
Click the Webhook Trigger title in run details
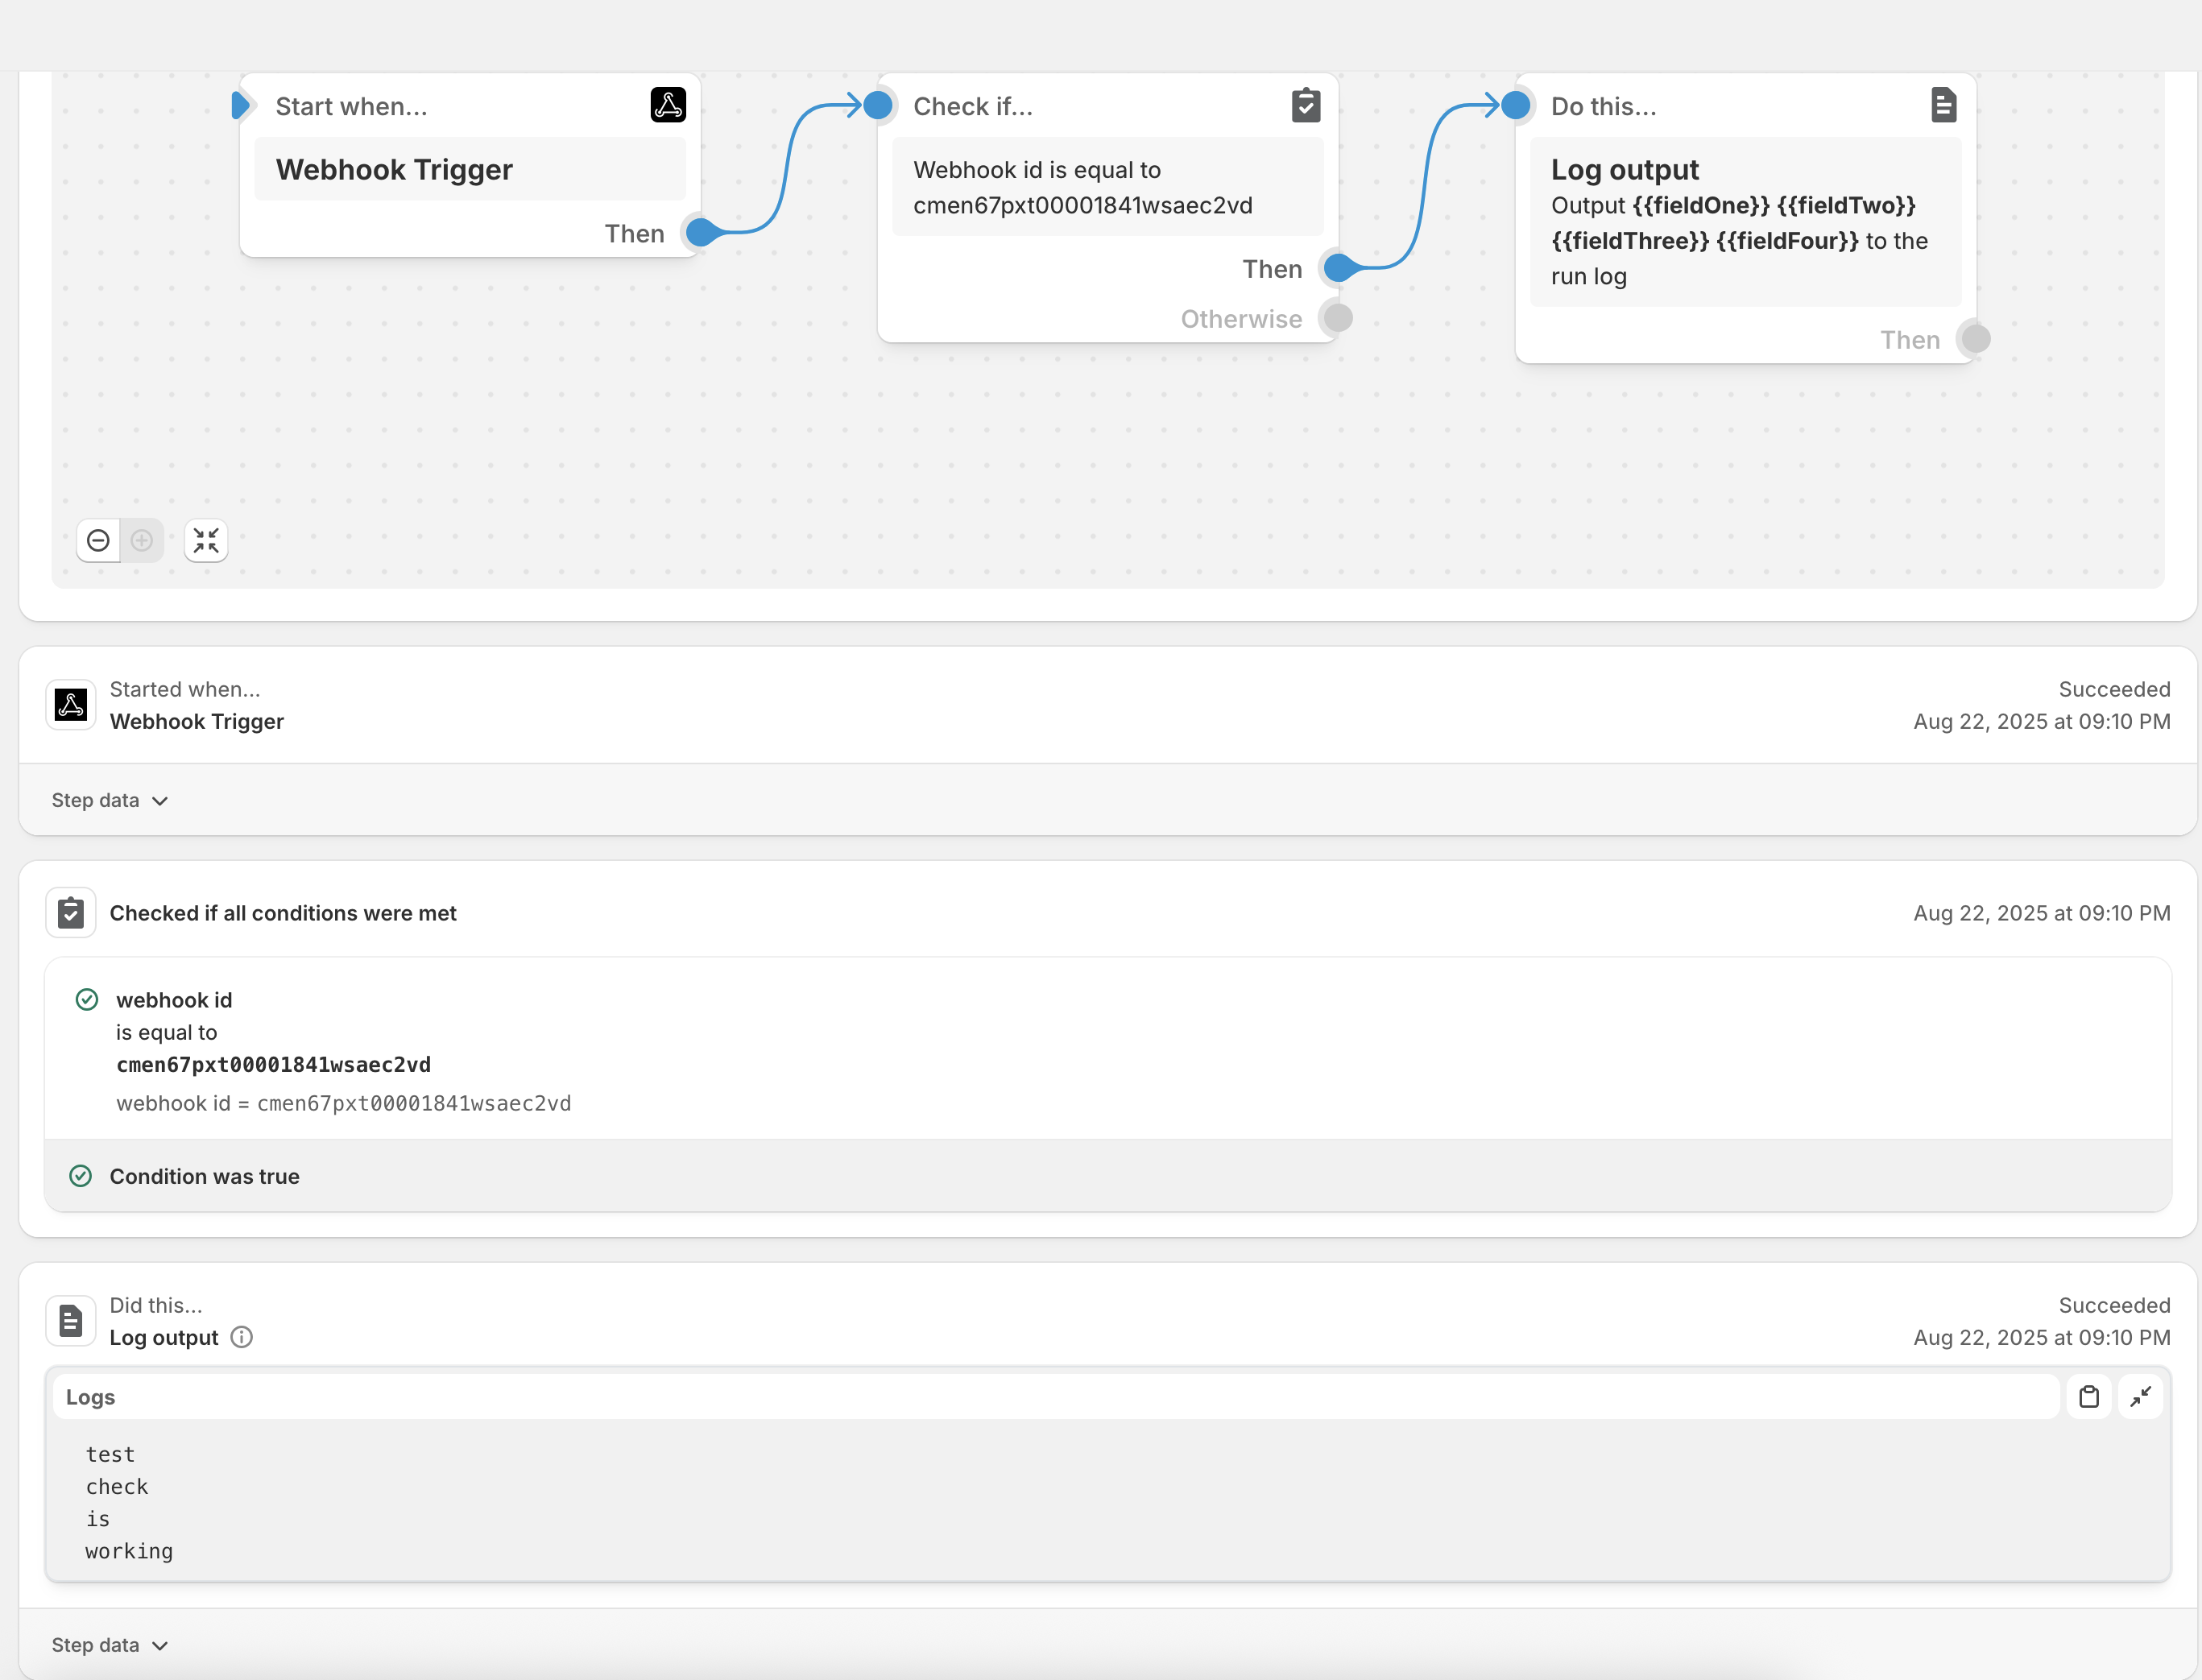point(197,722)
